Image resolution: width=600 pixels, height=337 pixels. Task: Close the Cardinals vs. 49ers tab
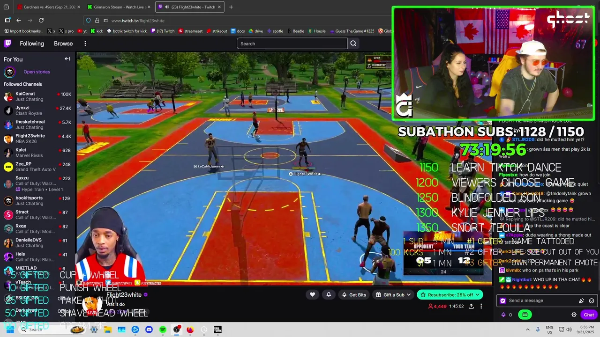[78, 7]
